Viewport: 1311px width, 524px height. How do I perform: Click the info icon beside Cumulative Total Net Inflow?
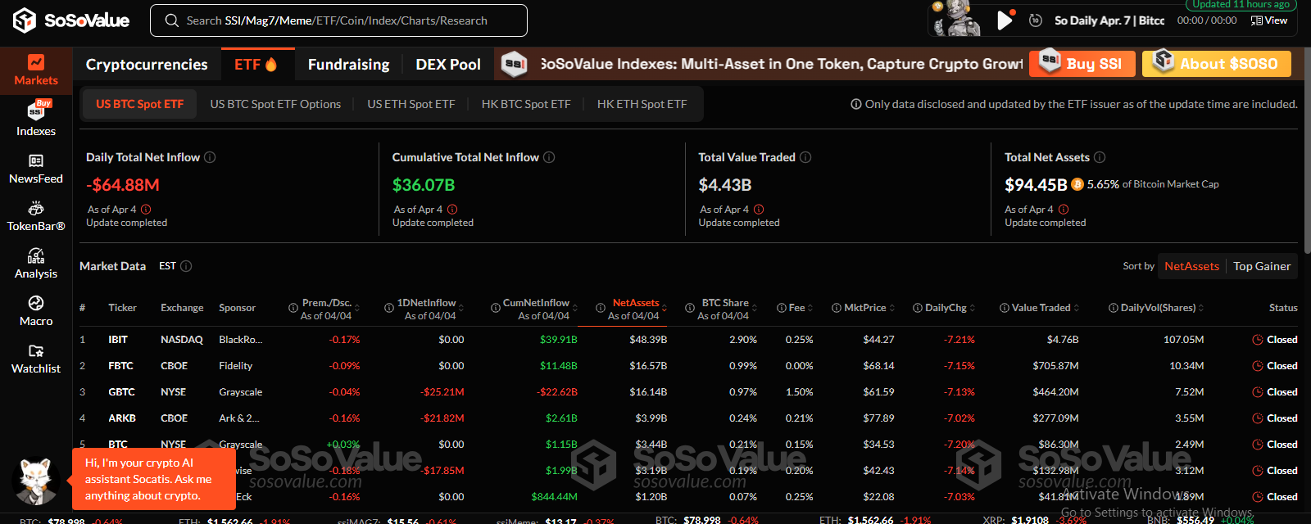point(549,157)
